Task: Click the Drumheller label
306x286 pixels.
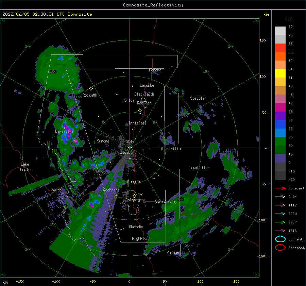Action: (x=199, y=168)
